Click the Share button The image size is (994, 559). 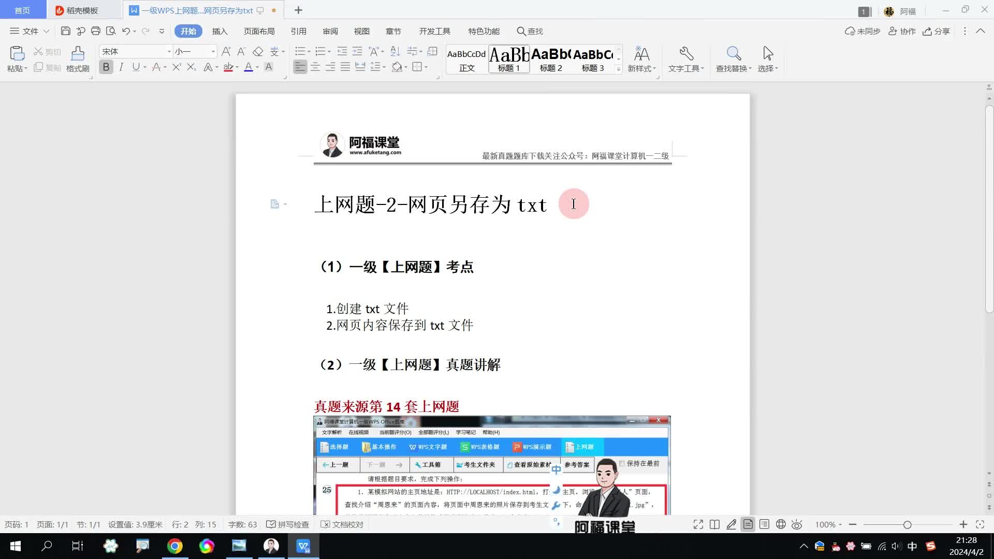937,31
